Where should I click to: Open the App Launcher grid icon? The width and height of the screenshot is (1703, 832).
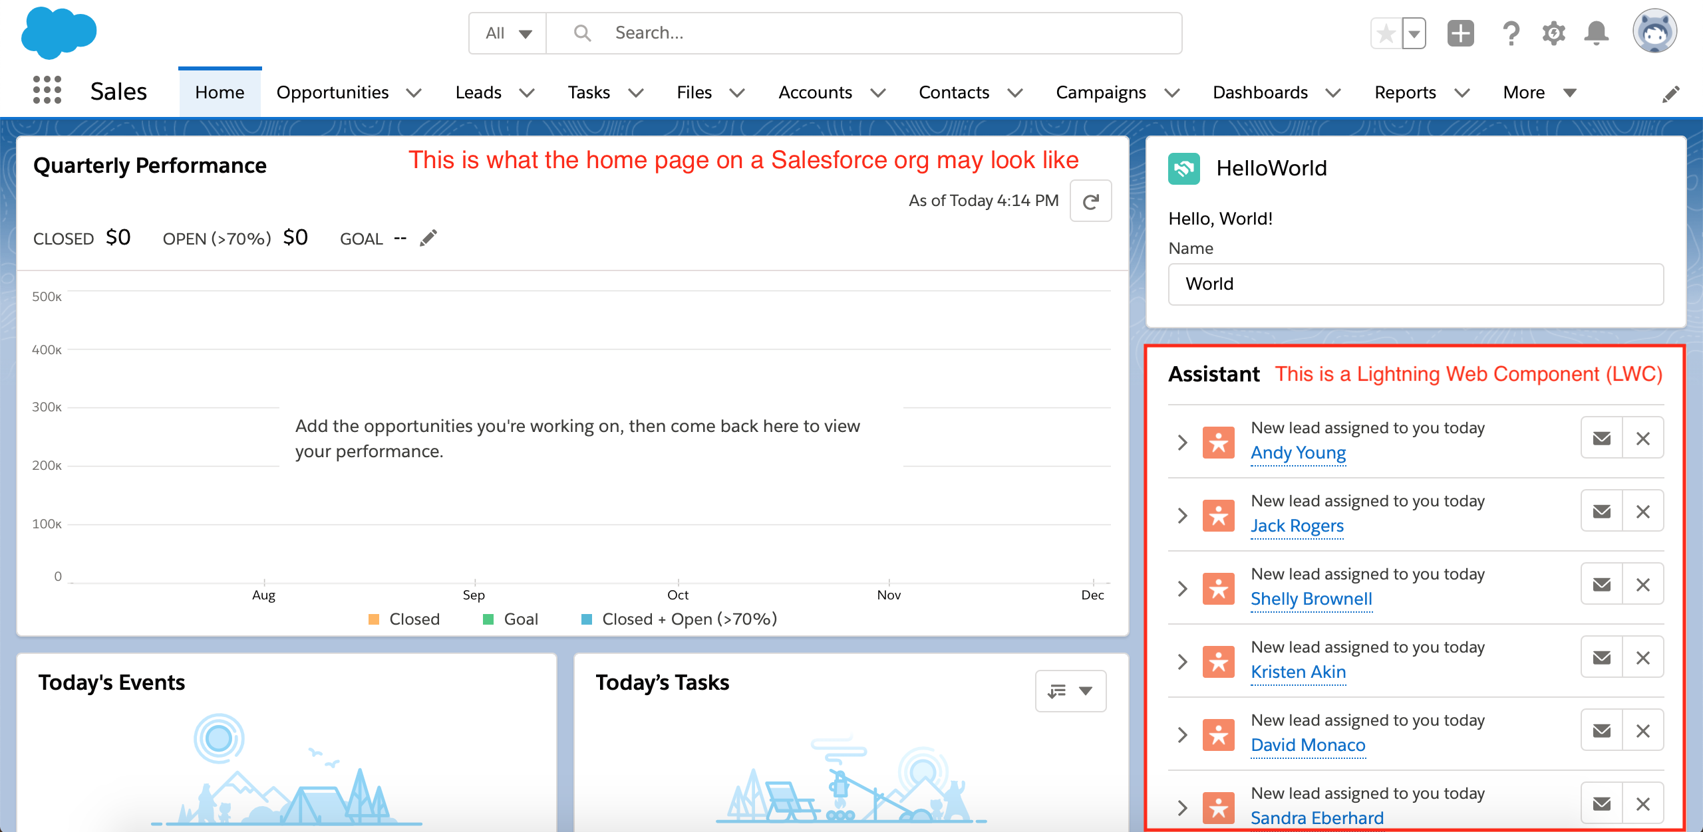point(47,90)
